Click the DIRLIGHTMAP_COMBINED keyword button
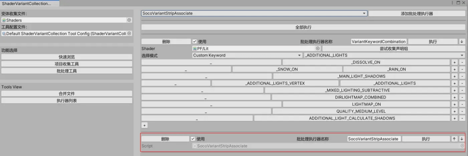This screenshot has height=156, width=468. point(361,97)
